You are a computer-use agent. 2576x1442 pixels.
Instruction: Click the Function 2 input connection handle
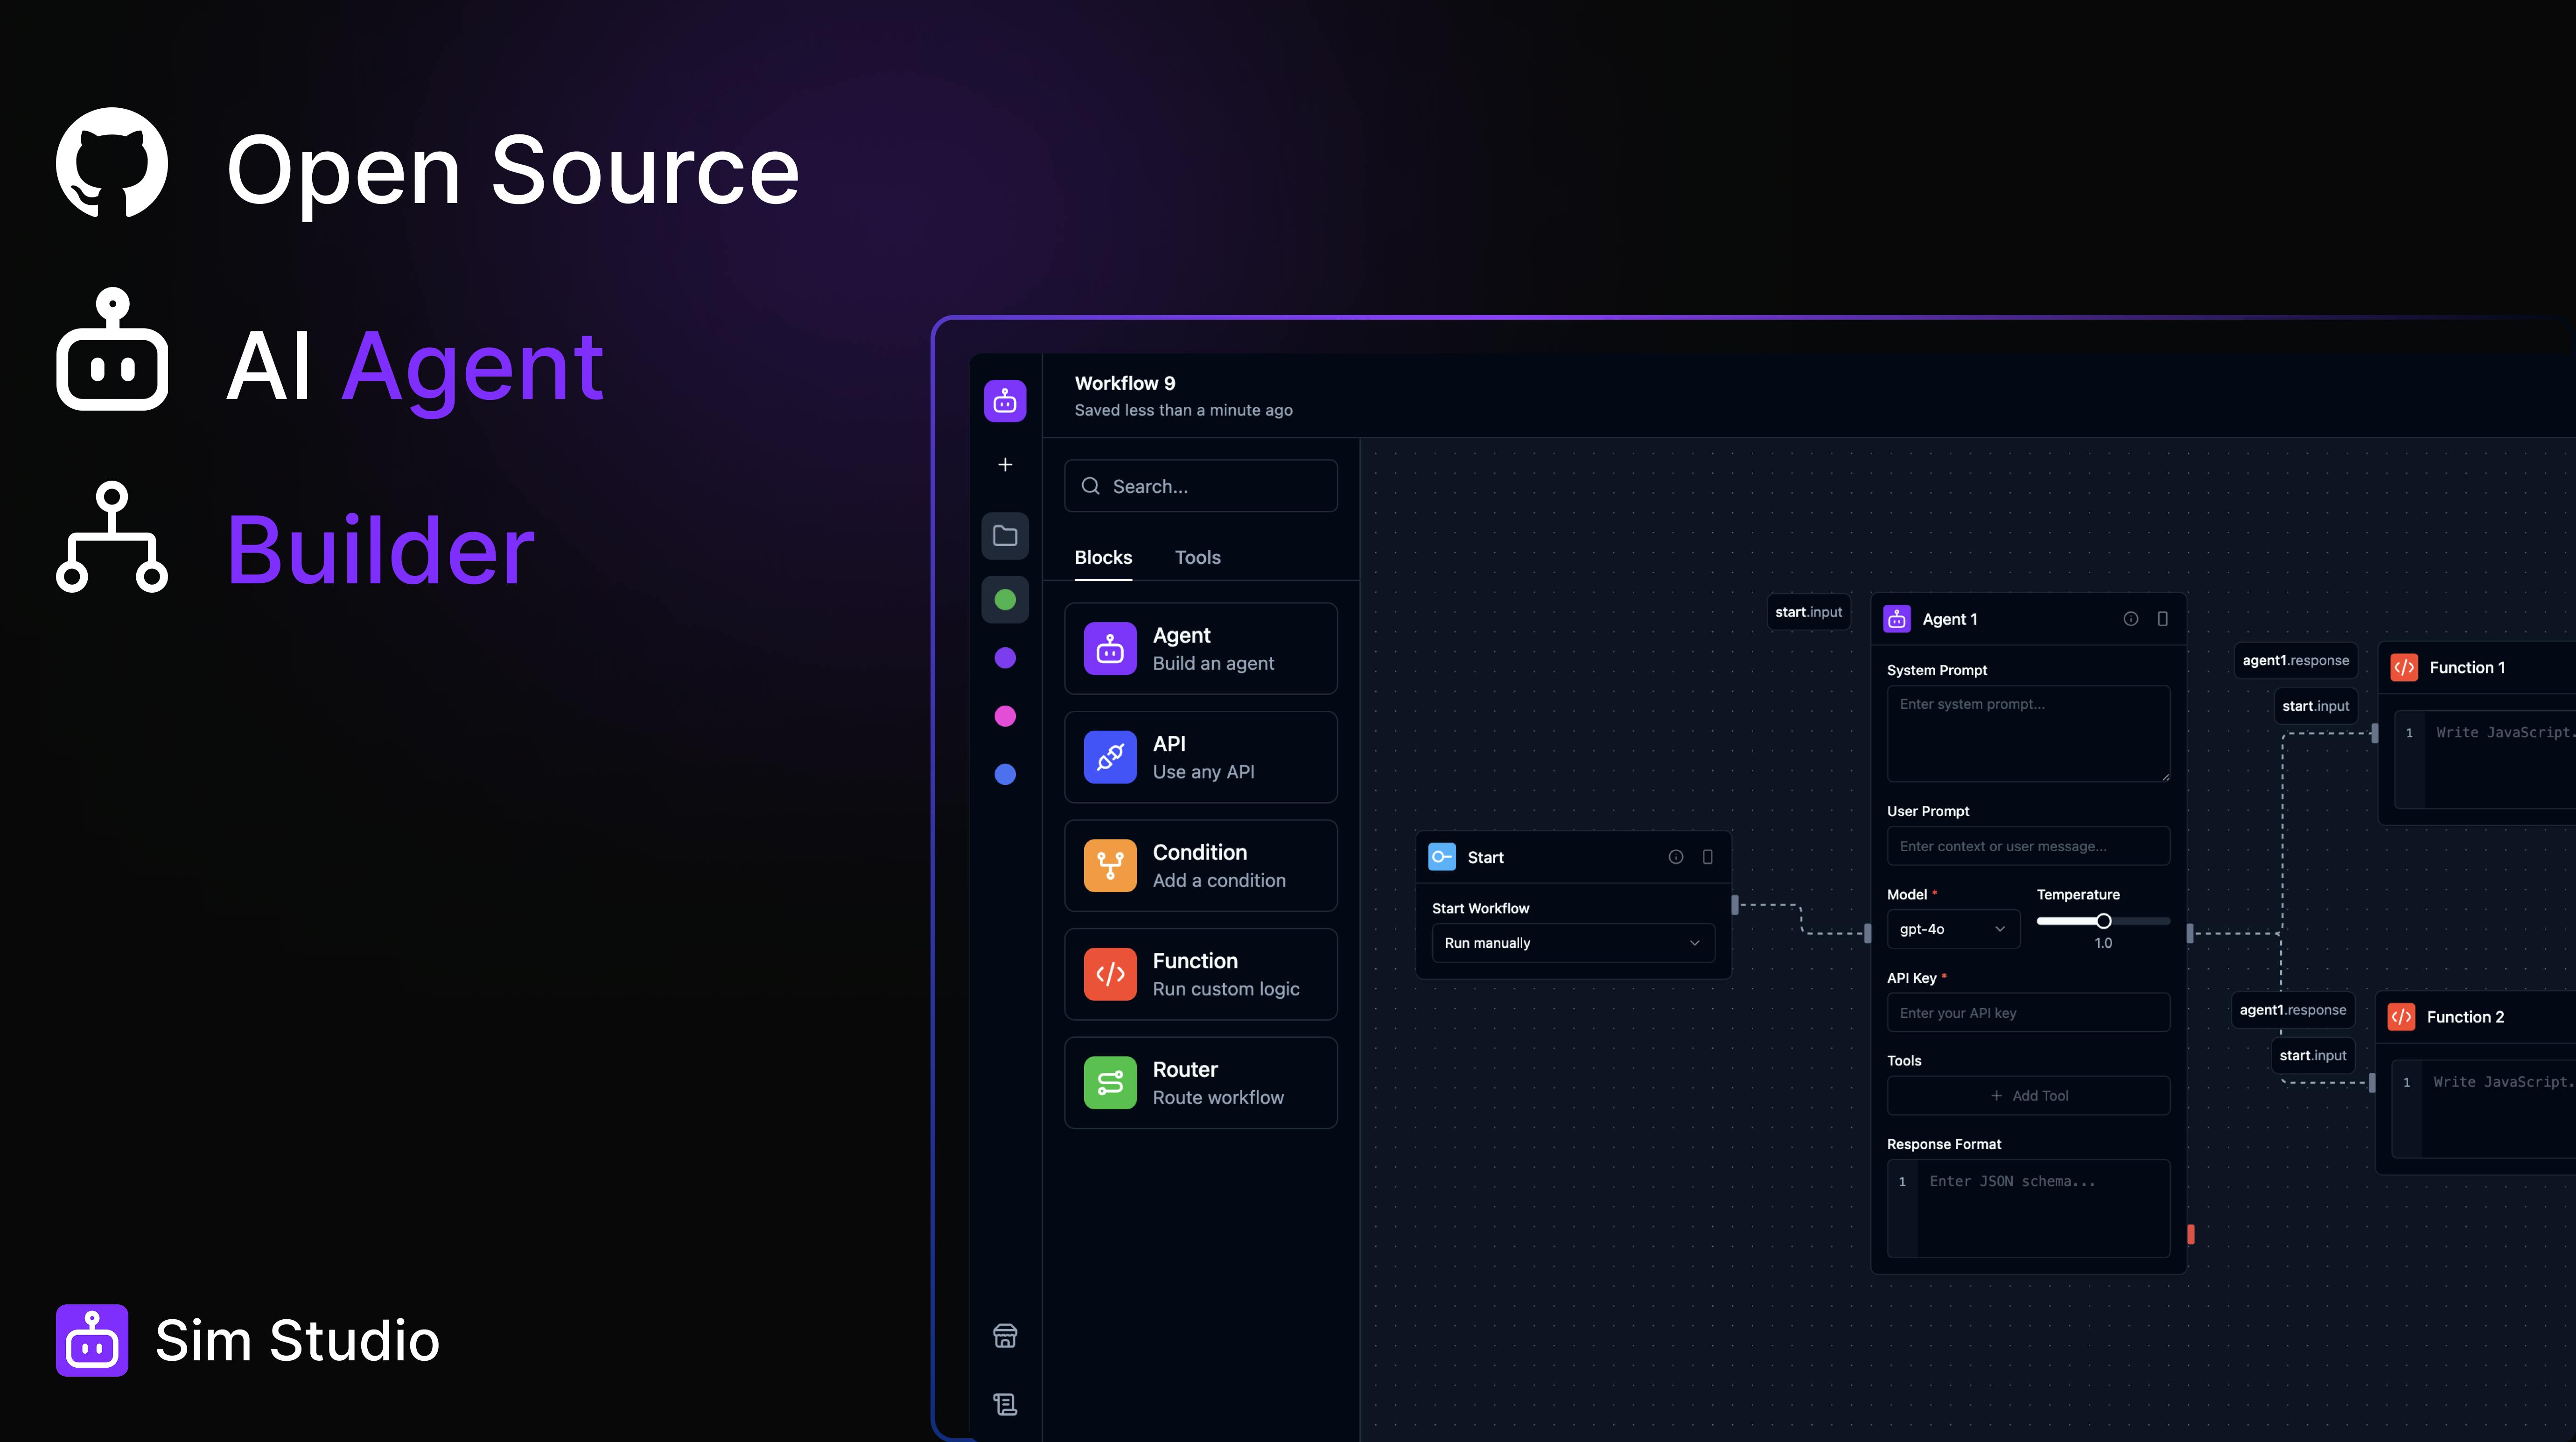[x=2372, y=1083]
